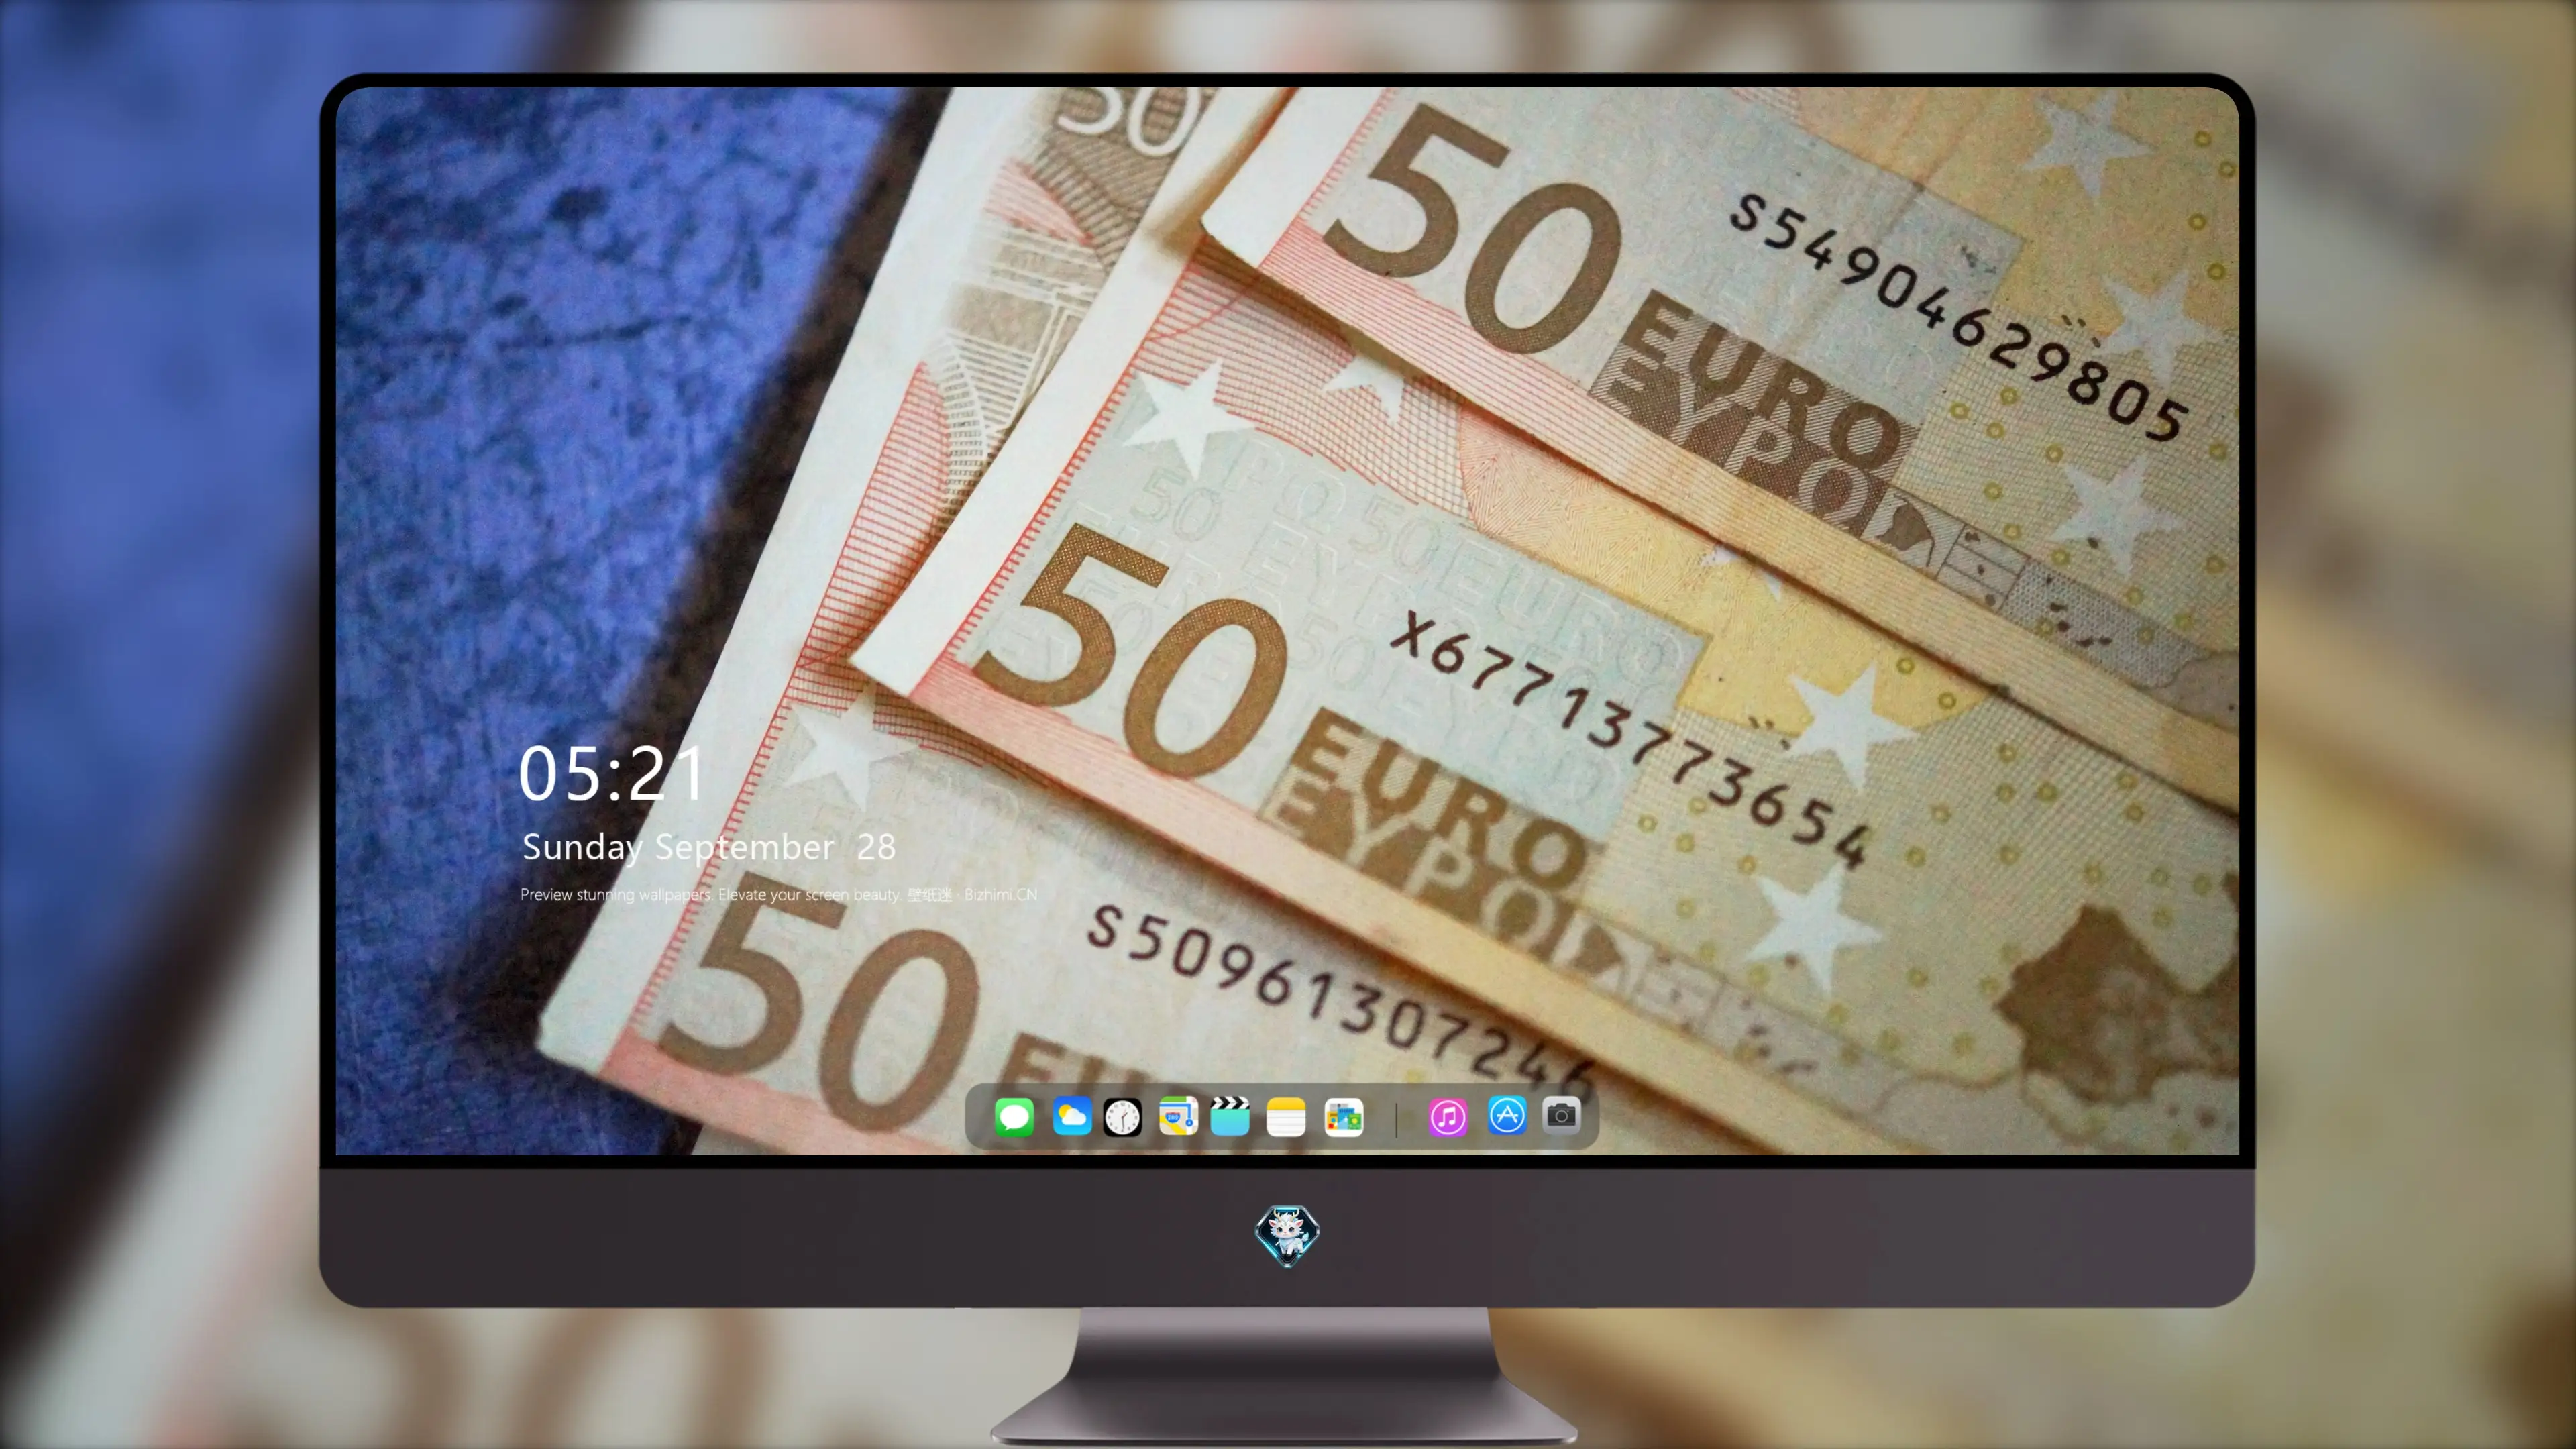This screenshot has width=2576, height=1449.
Task: Open the Camera app in the dock
Action: [x=1561, y=1115]
